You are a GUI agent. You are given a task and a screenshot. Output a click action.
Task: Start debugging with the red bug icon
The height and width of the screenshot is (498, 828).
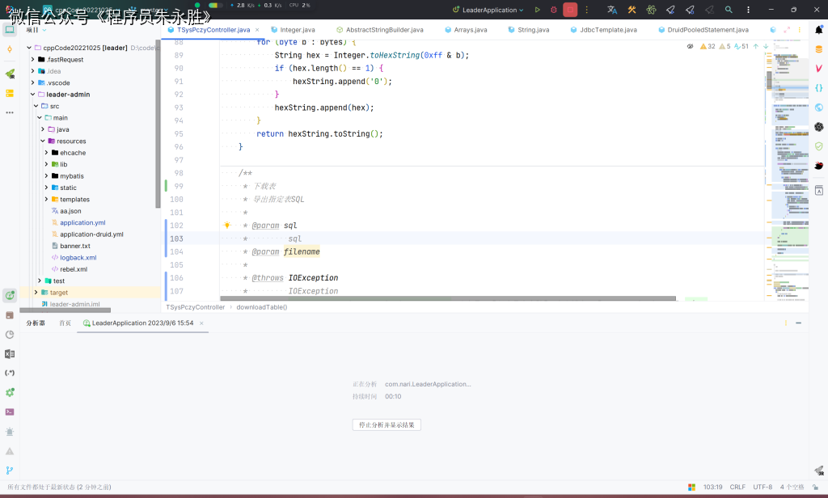(553, 10)
